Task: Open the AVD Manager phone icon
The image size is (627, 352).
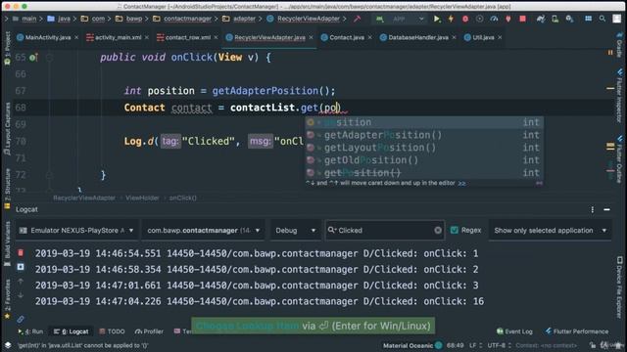Action: pos(555,19)
